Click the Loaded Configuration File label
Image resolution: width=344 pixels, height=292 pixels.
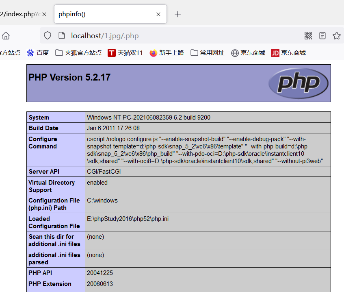(x=54, y=222)
